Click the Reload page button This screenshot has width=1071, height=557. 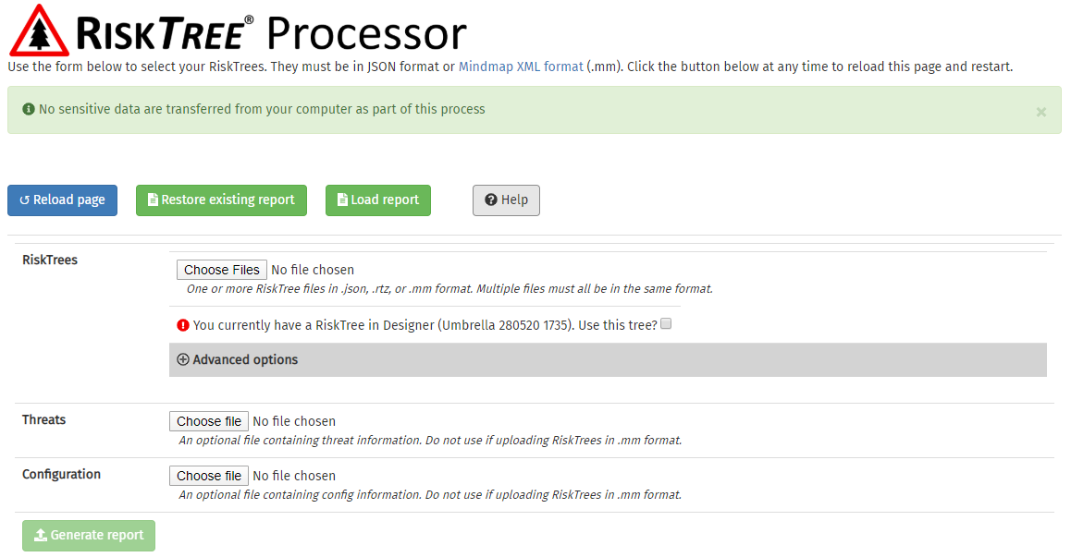[x=62, y=200]
